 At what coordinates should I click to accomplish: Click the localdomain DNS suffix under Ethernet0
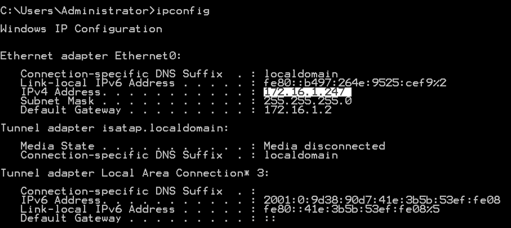point(301,74)
